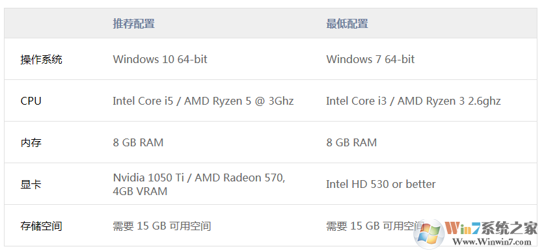Click the CPU row label
Image resolution: width=542 pixels, height=251 pixels.
click(31, 101)
